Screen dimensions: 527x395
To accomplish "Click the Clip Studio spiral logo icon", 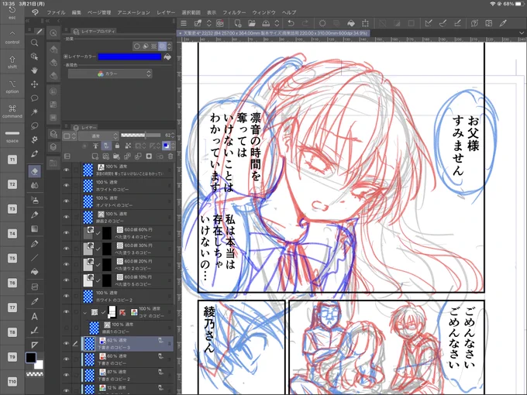I will pyautogui.click(x=35, y=12).
